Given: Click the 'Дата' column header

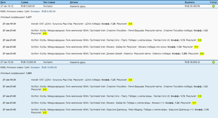Looking at the screenshot, I should coord(3,2).
